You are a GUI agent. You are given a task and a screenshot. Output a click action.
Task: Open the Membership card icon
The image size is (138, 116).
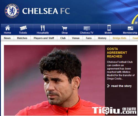point(131,28)
